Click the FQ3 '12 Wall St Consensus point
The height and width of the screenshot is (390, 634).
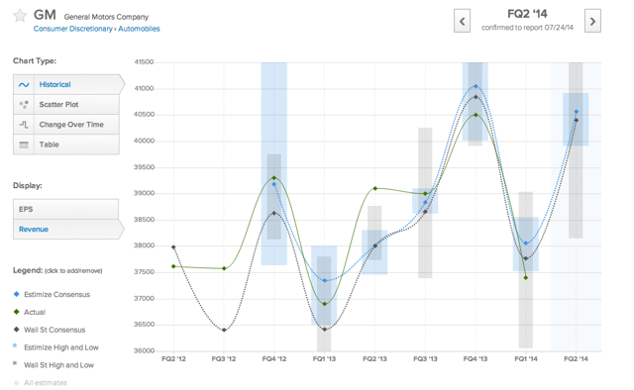224,330
